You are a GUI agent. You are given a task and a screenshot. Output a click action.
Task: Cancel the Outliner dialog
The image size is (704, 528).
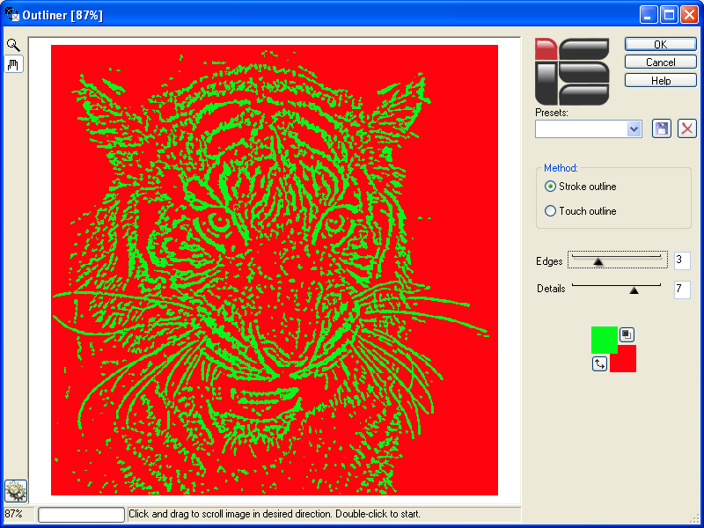(x=660, y=62)
